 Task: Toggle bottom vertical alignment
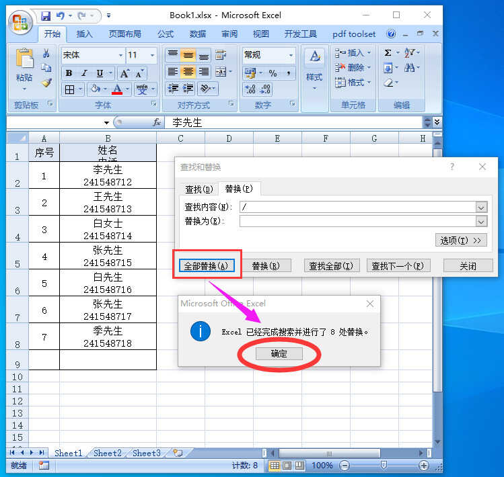(204, 55)
